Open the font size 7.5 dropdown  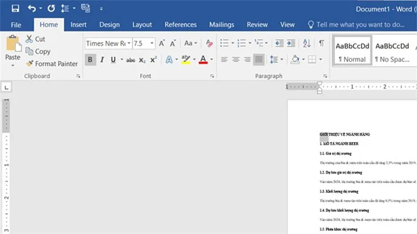click(152, 43)
